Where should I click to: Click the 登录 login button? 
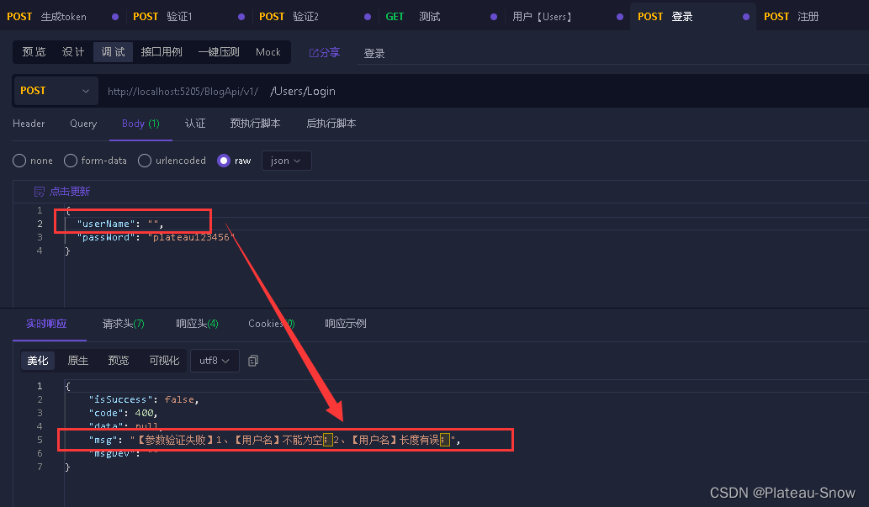pyautogui.click(x=375, y=52)
